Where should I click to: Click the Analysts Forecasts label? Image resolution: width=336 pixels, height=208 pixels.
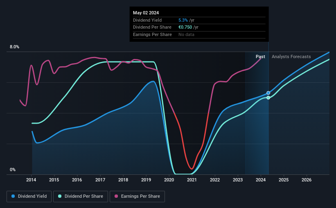[291, 57]
